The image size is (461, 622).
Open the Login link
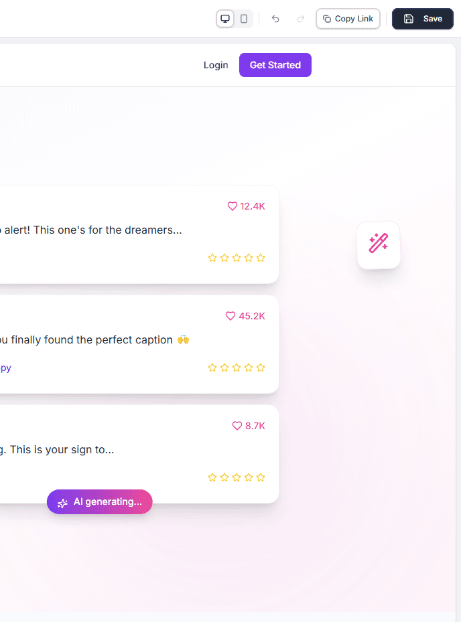coord(216,65)
